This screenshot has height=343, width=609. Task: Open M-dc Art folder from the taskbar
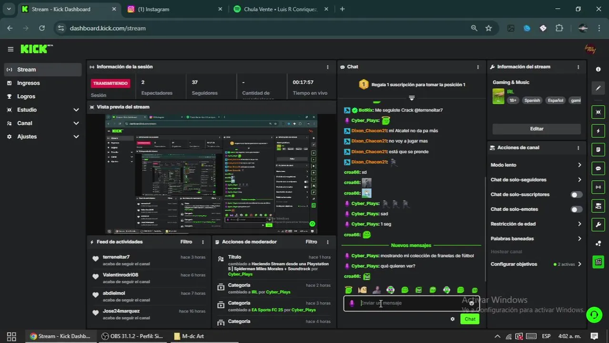tap(189, 336)
